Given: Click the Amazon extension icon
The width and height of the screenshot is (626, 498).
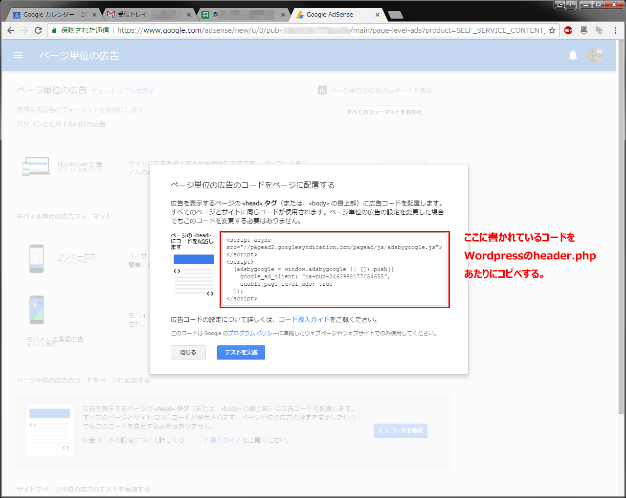Looking at the screenshot, I should click(584, 30).
